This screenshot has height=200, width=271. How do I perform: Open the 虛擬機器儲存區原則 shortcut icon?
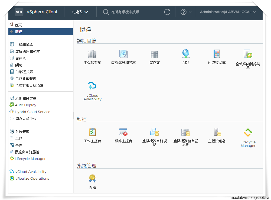(x=186, y=133)
